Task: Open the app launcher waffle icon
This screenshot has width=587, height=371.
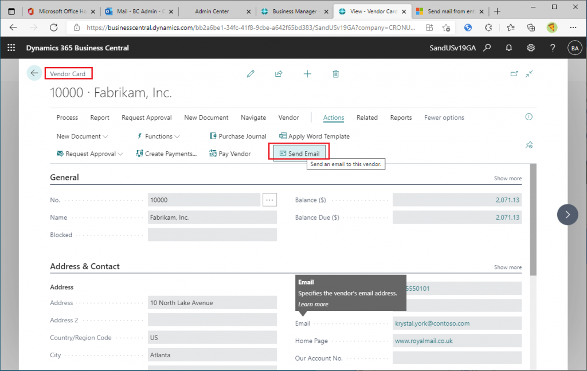Action: 11,48
